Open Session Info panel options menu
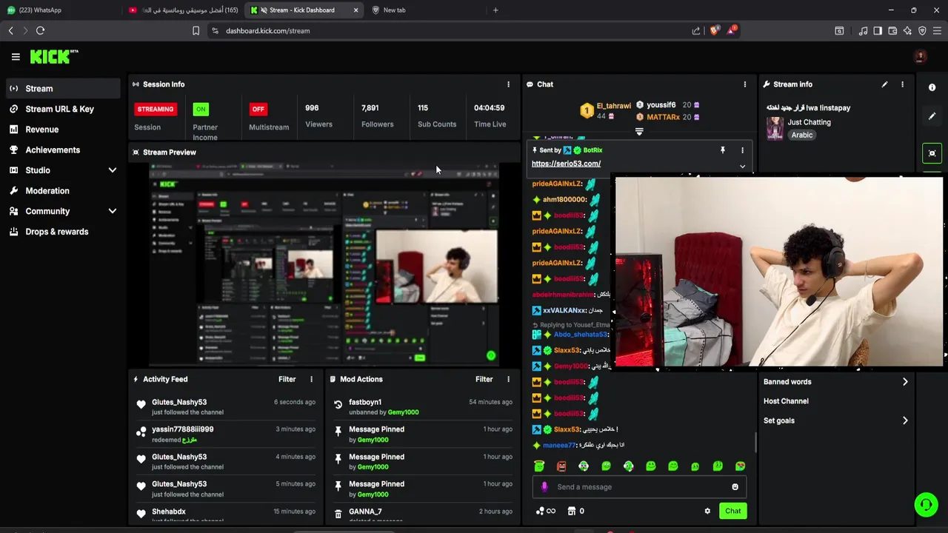 coord(508,84)
